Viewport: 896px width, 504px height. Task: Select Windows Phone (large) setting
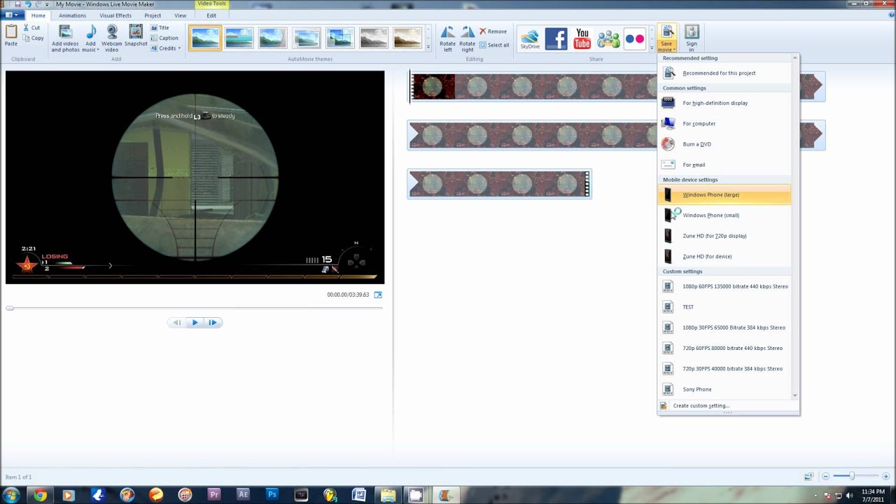[725, 195]
